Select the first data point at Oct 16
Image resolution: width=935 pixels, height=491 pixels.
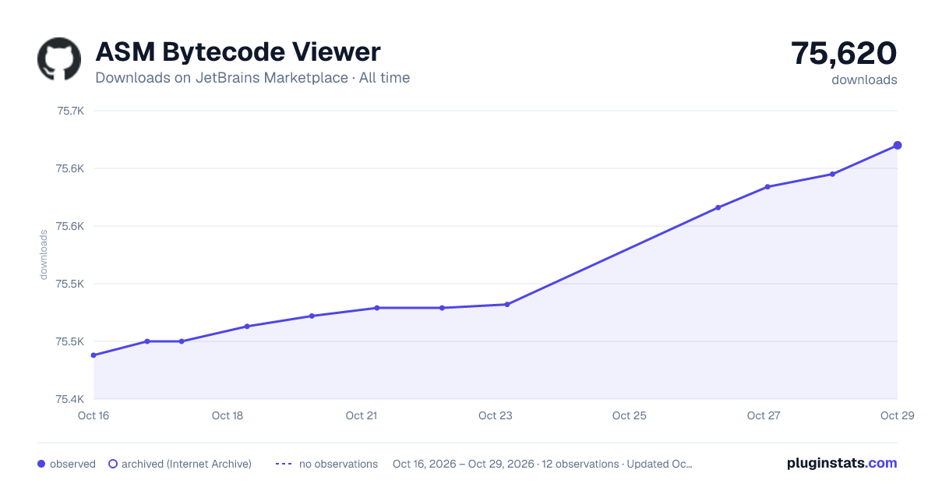pyautogui.click(x=93, y=355)
